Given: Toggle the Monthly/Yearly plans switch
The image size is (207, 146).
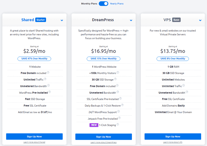Looking at the screenshot, I should click(103, 4).
